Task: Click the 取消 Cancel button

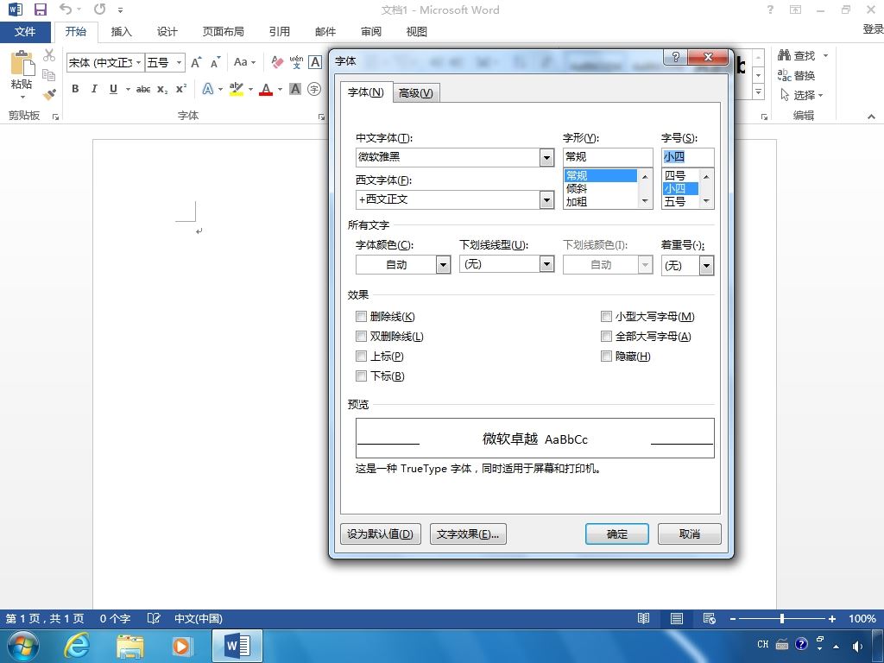Action: pyautogui.click(x=689, y=534)
